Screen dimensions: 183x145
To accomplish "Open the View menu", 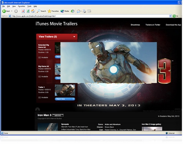I will 14,6.
